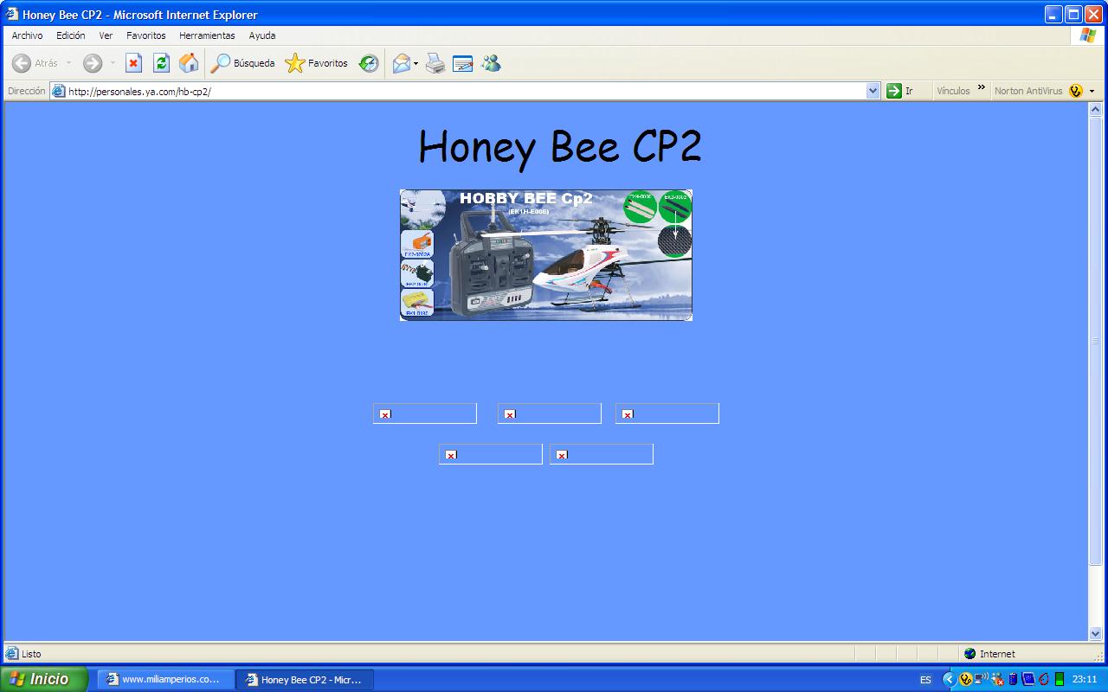Click the Refresh page icon
This screenshot has height=692, width=1108.
click(161, 63)
